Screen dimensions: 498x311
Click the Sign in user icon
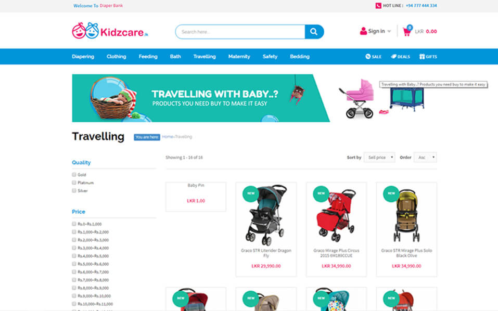click(363, 31)
